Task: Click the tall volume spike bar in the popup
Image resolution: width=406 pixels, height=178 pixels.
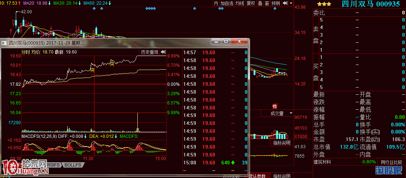Action: point(137,122)
